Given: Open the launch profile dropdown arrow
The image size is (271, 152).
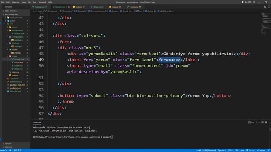Looking at the screenshot, I should (x=259, y=122).
